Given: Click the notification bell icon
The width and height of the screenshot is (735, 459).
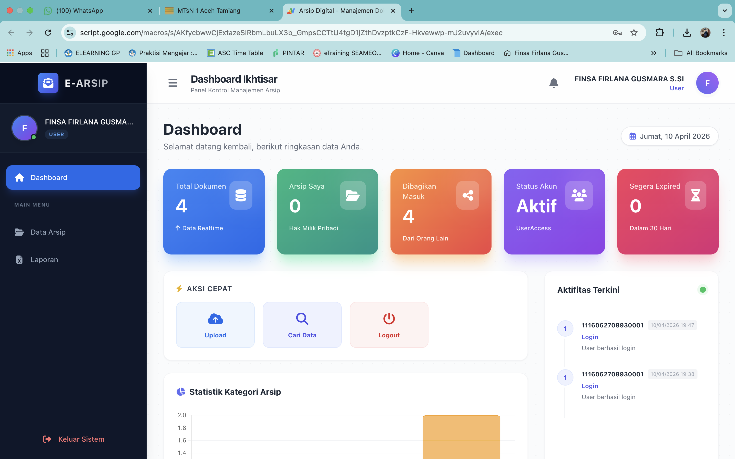Looking at the screenshot, I should [x=553, y=83].
